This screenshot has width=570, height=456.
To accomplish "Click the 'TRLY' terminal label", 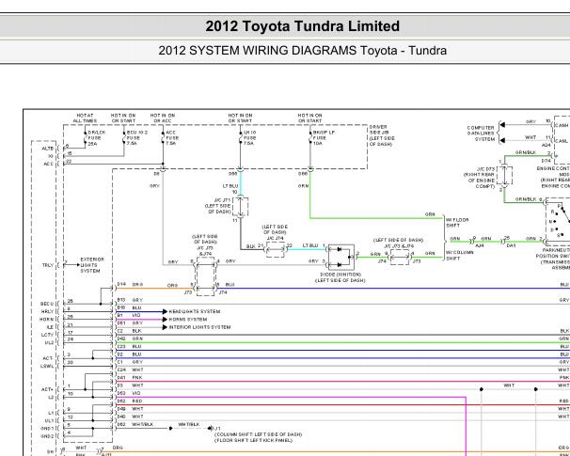I will click(48, 265).
